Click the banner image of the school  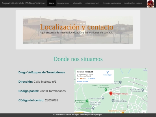(x=78, y=30)
